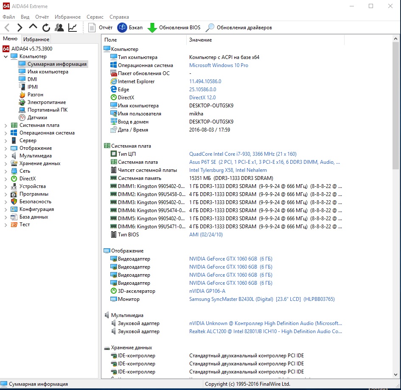Image resolution: width=401 pixels, height=390 pixels.
Task: Open the DirectX 12.0 link
Action: [x=202, y=98]
